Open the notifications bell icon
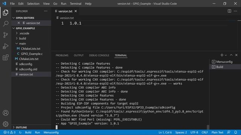The image size is (241, 135). tap(236, 132)
